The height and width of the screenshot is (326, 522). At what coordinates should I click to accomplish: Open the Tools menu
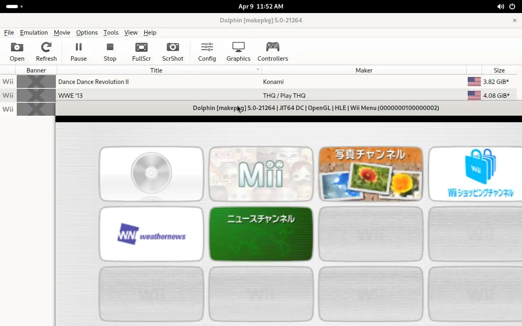(111, 33)
